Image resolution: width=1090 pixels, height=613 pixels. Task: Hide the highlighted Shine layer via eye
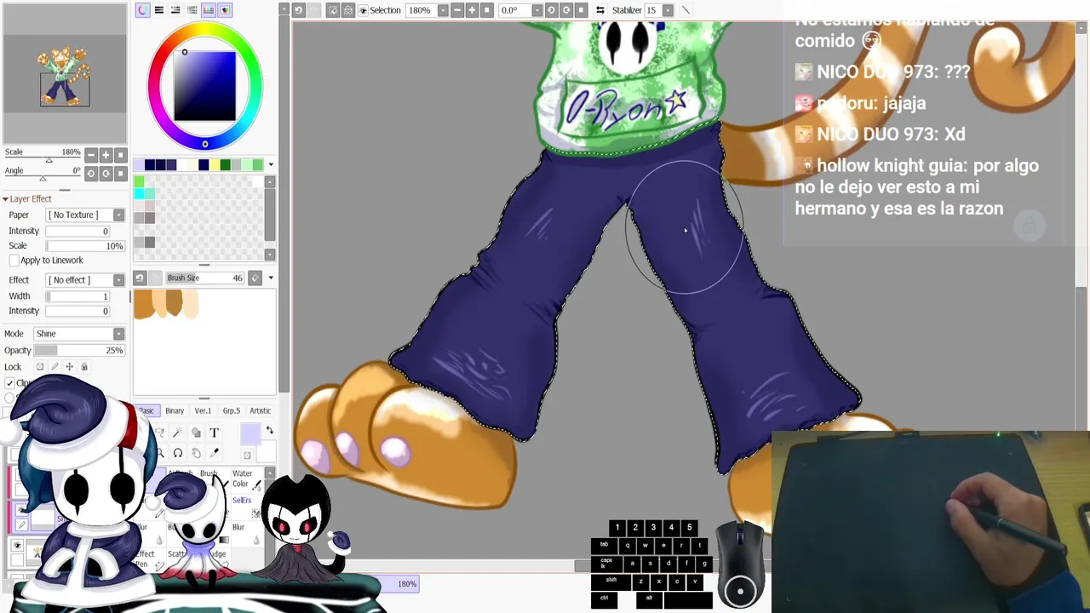click(x=23, y=511)
